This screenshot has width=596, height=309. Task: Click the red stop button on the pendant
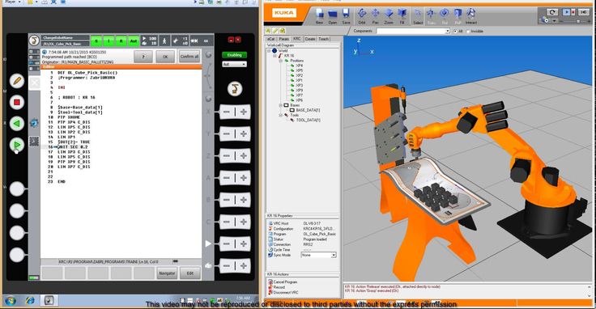coord(17,102)
